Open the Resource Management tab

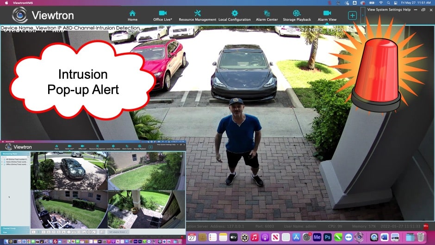click(x=197, y=16)
